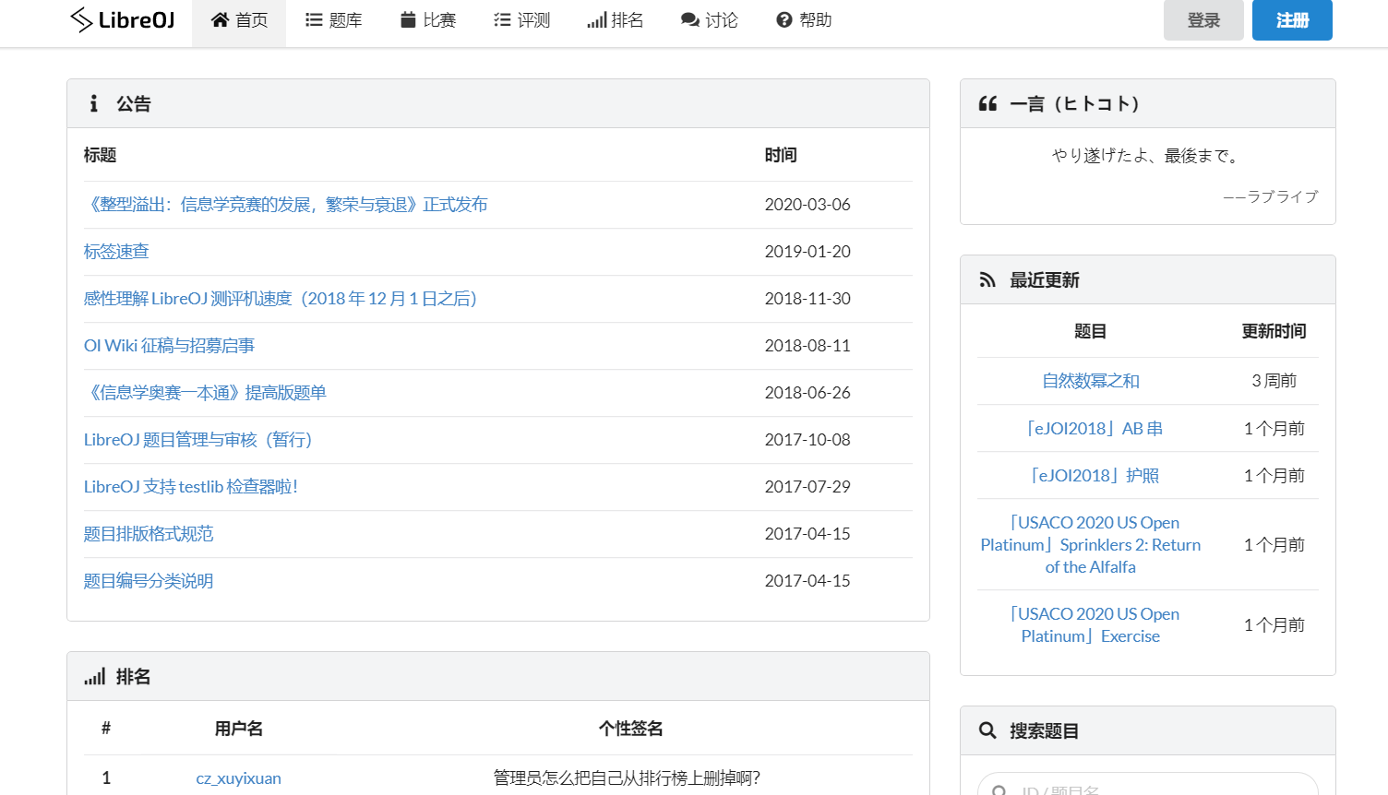This screenshot has width=1388, height=795.
Task: Open the 题目排版格式规范 announcement
Action: (148, 533)
